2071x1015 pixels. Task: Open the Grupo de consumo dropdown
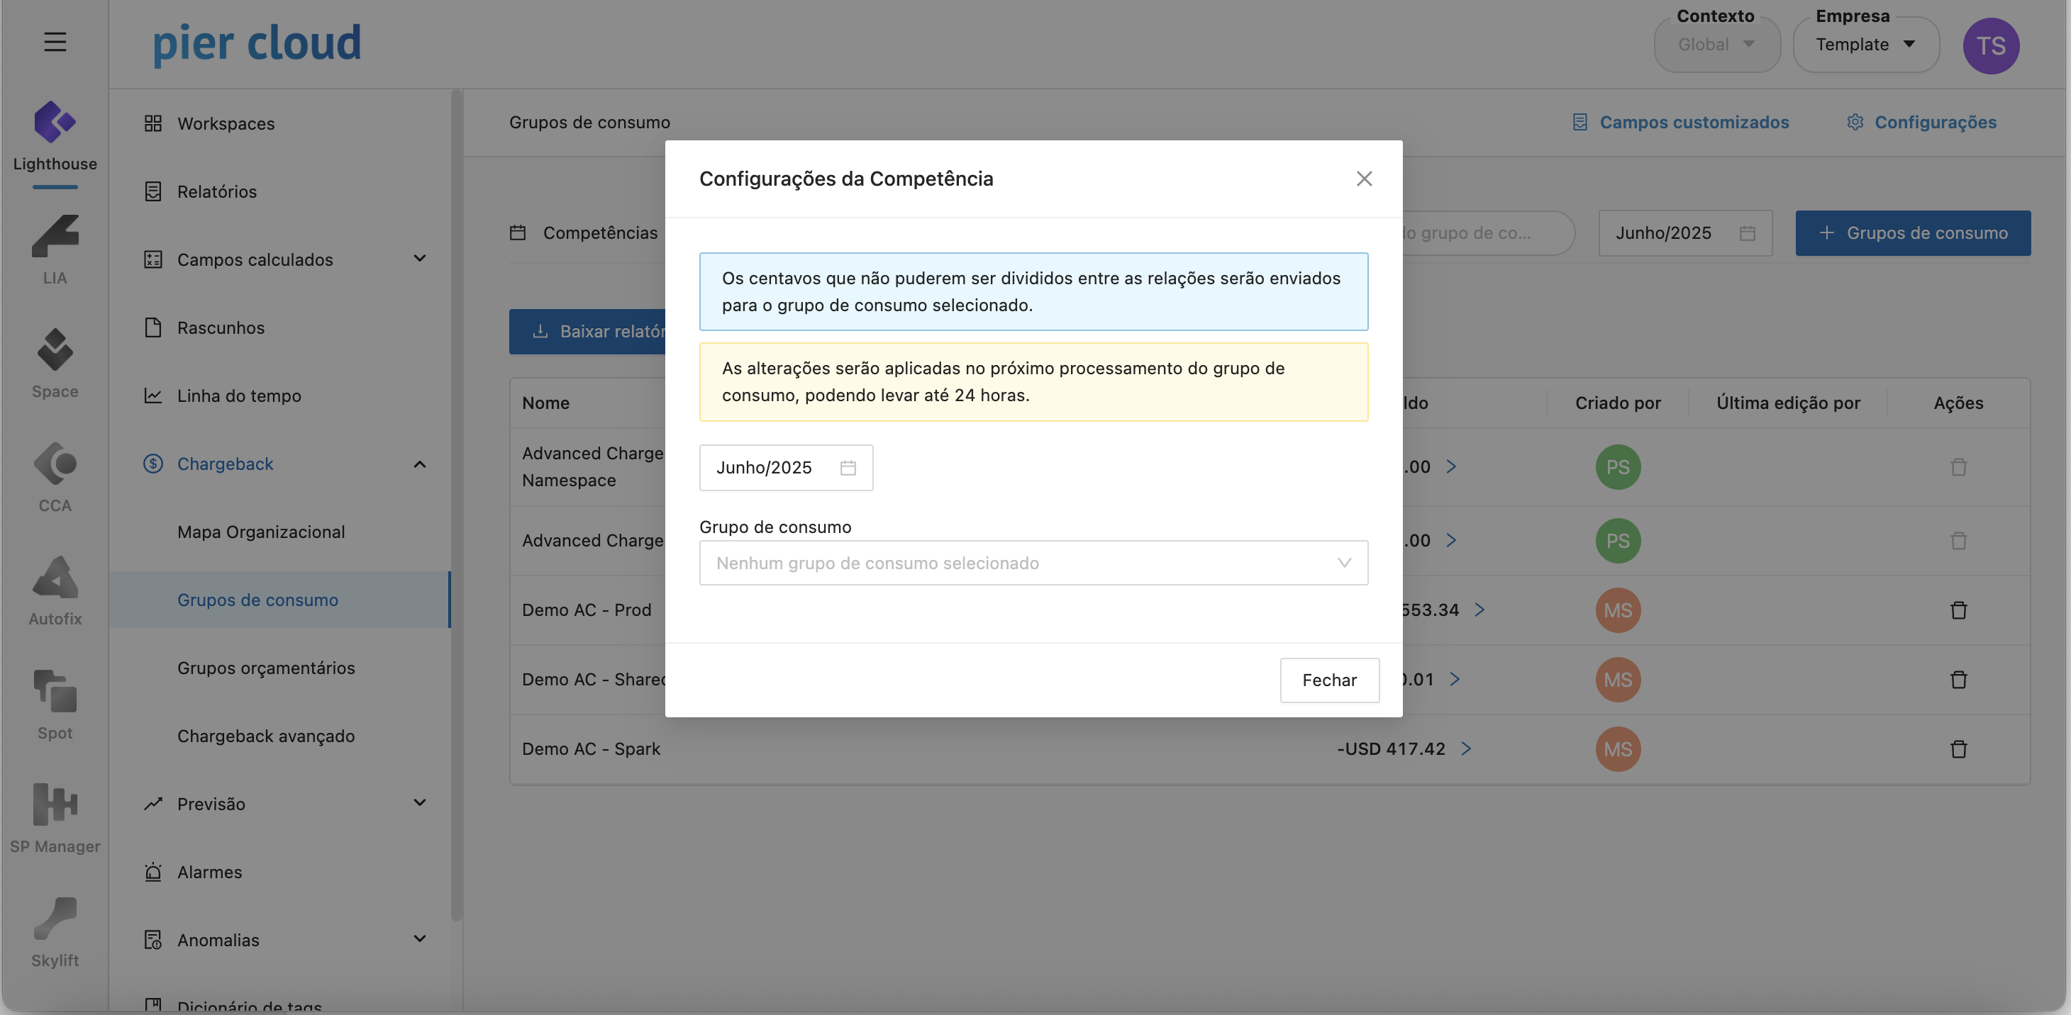pos(1033,563)
